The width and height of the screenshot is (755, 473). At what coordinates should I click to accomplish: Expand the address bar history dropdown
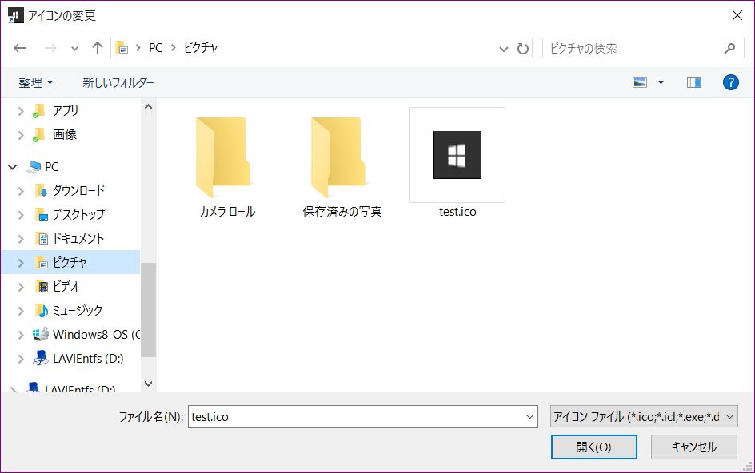(x=504, y=49)
